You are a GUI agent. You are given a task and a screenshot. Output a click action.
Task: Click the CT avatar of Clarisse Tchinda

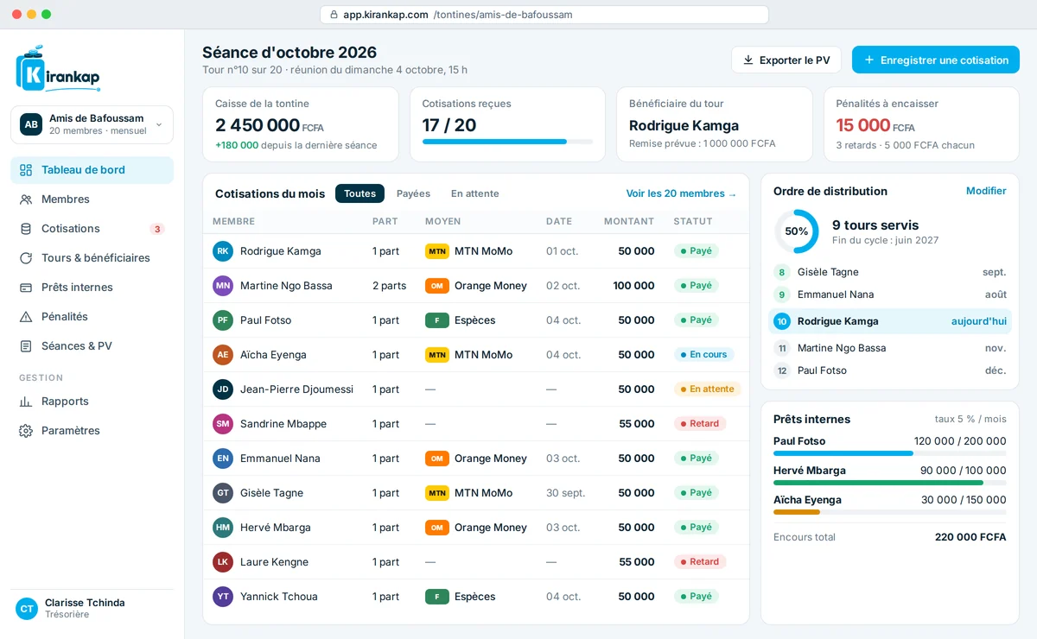point(27,609)
